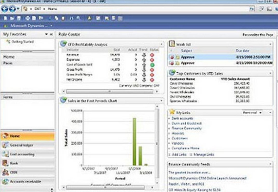
Task: Click the CFO Profitability Analysis globe icon
Action: coord(63,44)
